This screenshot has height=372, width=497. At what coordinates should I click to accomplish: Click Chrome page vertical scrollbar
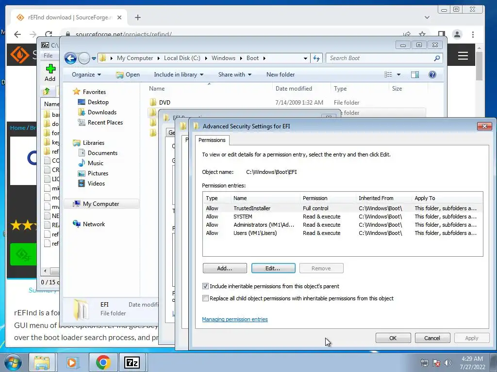pos(479,66)
